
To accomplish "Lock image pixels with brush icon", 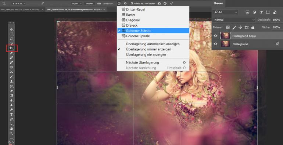I will point(234,27).
